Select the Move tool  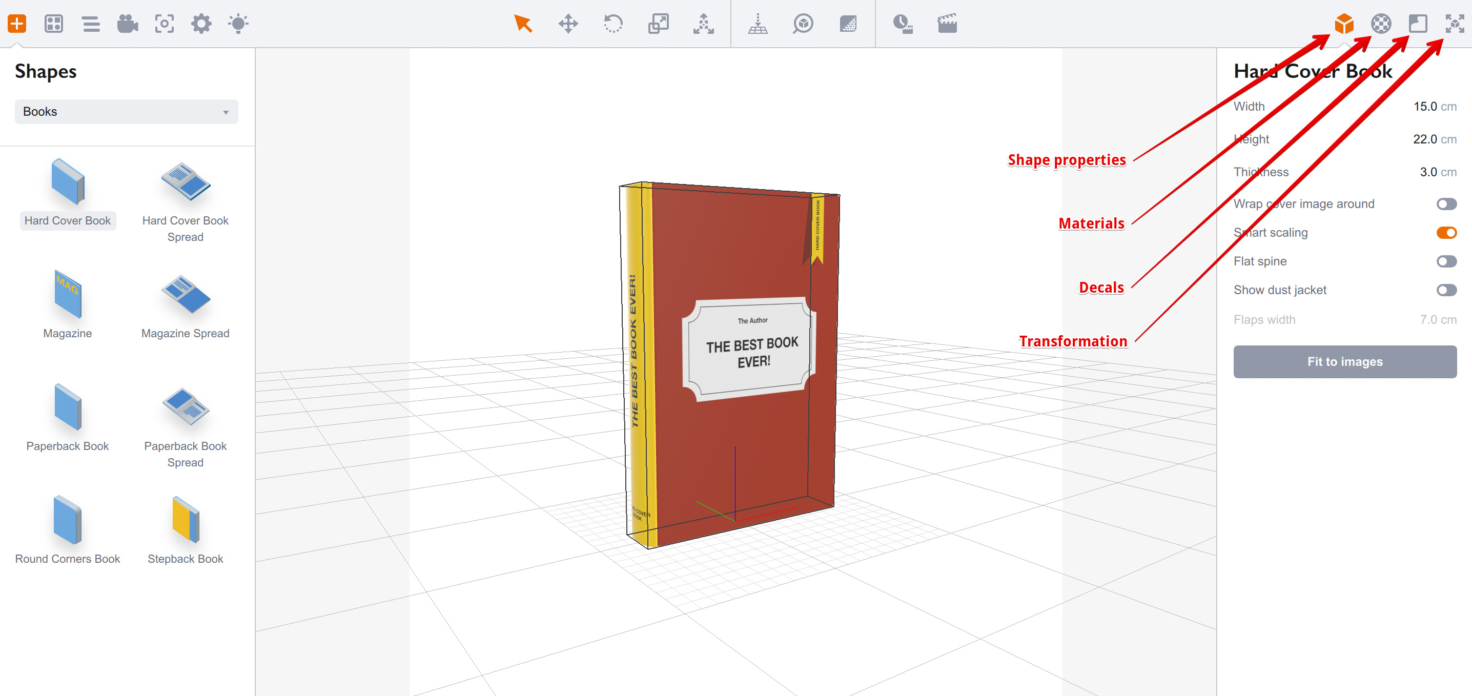[568, 24]
